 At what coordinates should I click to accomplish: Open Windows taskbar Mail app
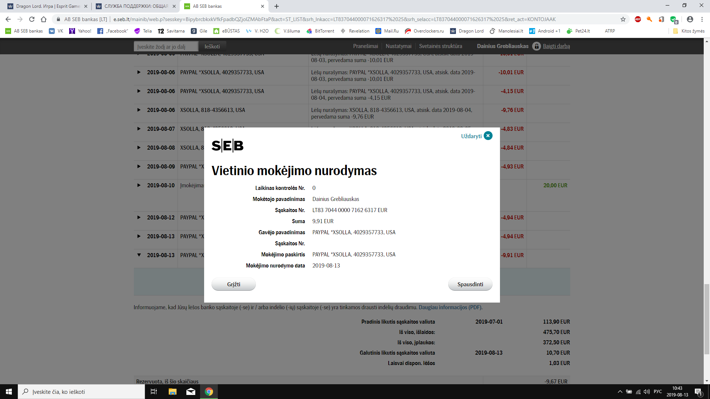191,392
